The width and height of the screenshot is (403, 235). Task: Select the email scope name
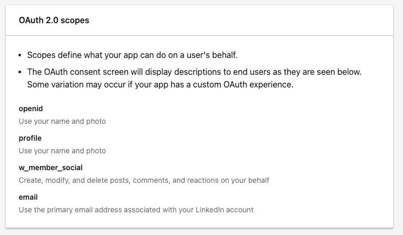pyautogui.click(x=28, y=197)
